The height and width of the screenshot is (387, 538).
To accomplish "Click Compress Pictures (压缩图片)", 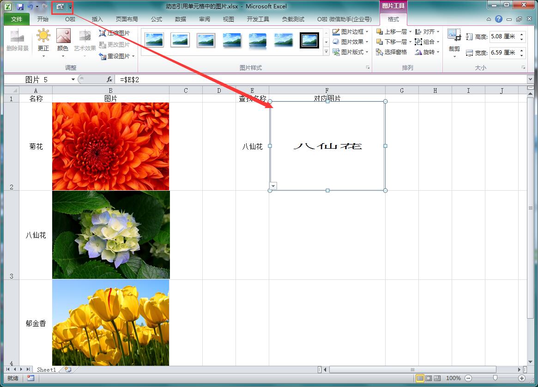I will (x=115, y=33).
